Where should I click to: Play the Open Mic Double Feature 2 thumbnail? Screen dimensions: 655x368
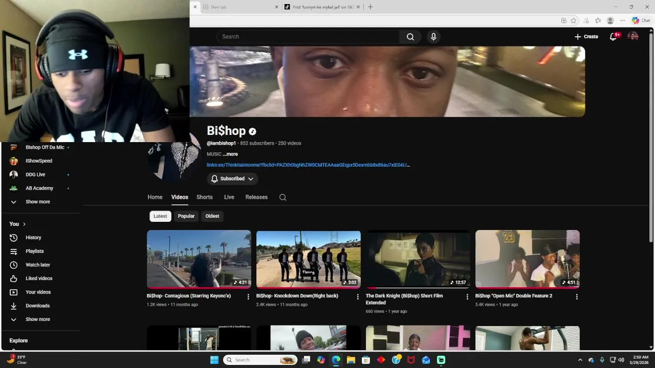tap(528, 259)
